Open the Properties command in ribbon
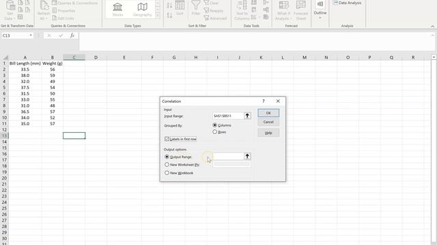Screen dimensions: 437x245 click(64, 11)
